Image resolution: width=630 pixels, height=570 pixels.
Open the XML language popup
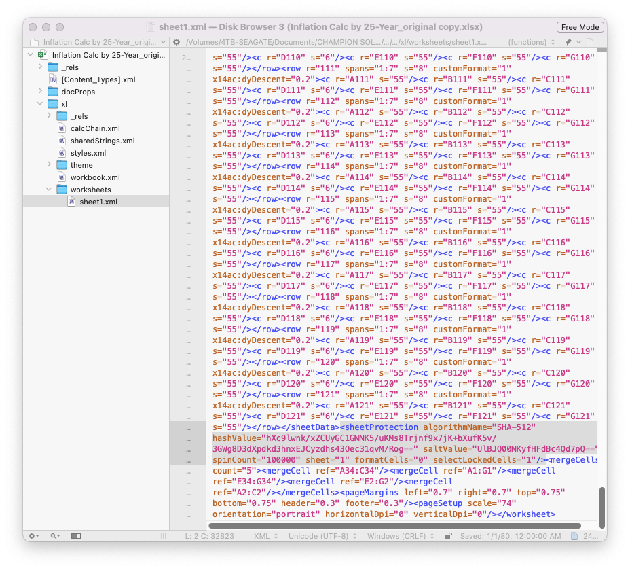(265, 536)
